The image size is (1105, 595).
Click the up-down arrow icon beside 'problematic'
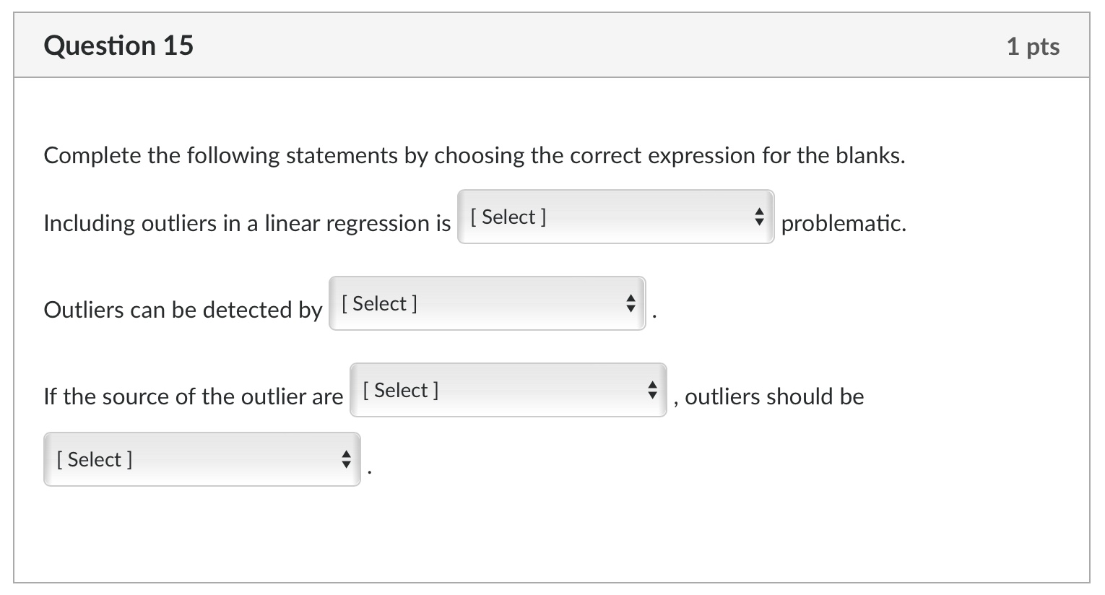tap(758, 217)
